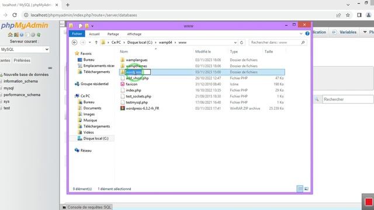
Task: Click the Explorer help question mark icon
Action: pyautogui.click(x=307, y=34)
